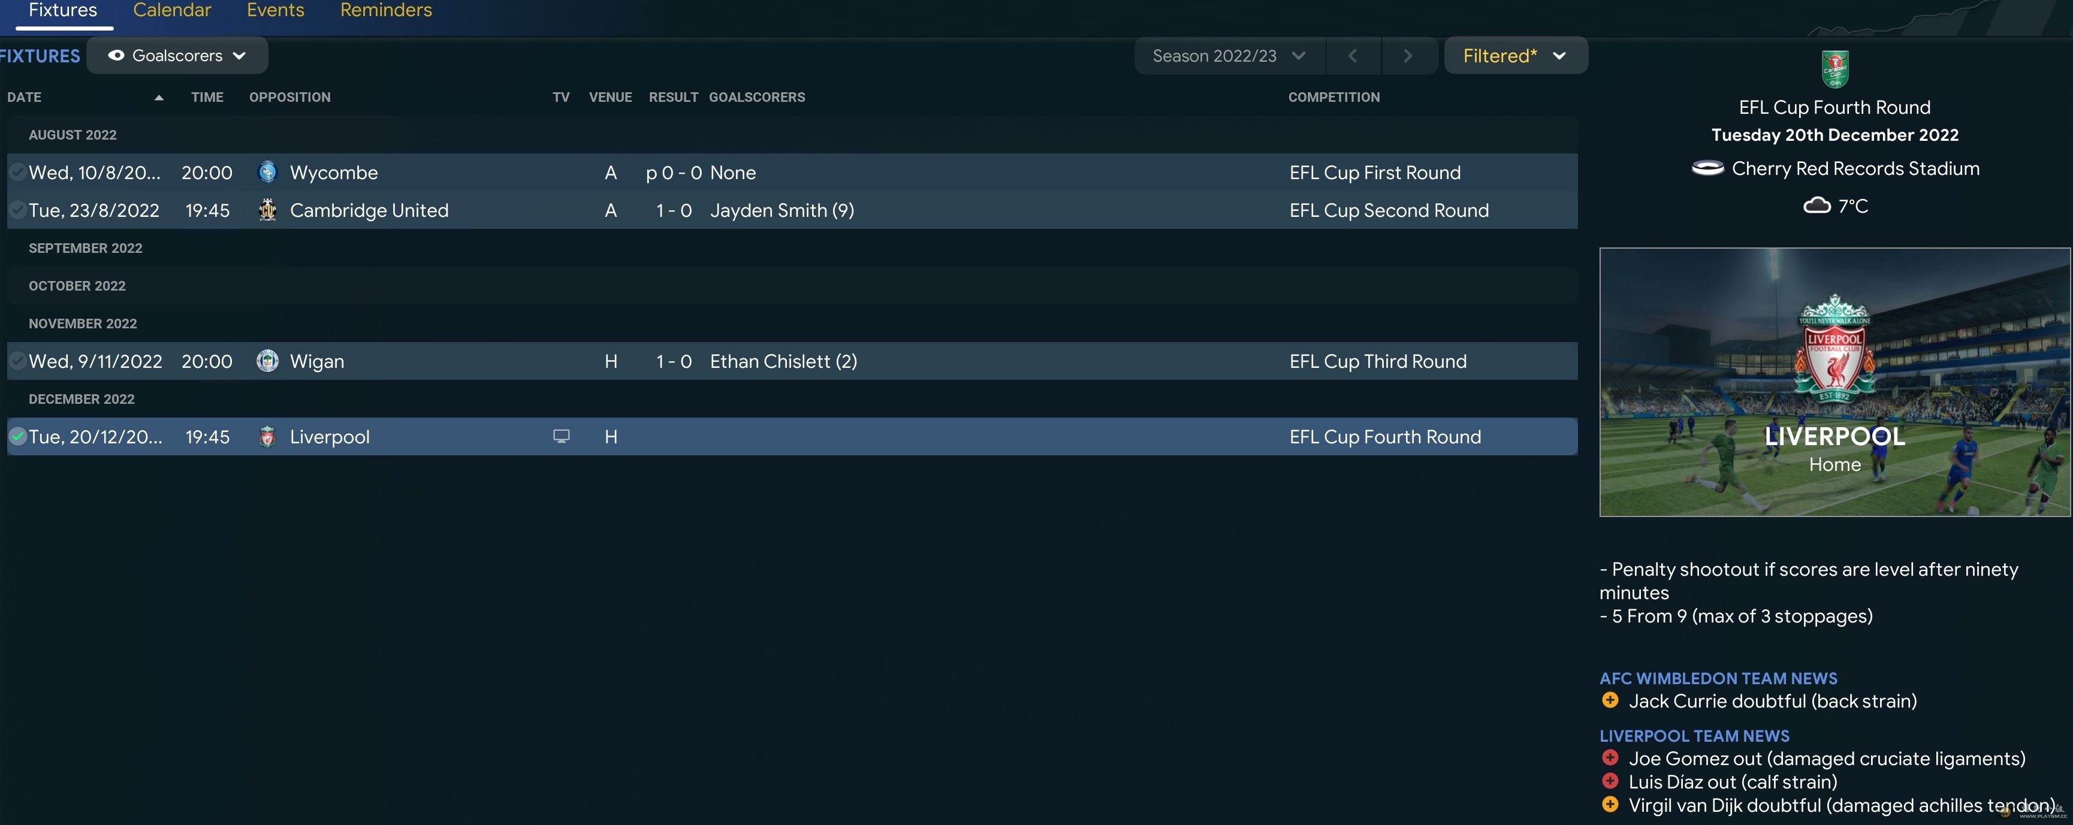Viewport: 2073px width, 825px height.
Task: Select the Calendar tab
Action: (171, 11)
